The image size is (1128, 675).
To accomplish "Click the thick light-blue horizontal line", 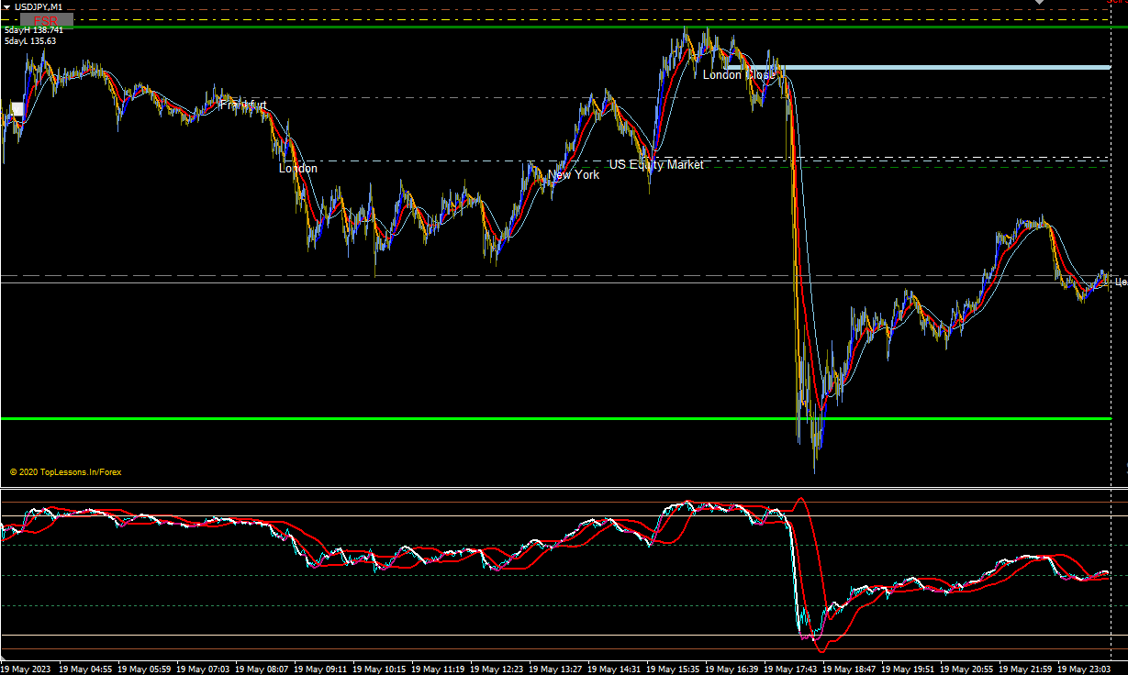I will tap(918, 67).
